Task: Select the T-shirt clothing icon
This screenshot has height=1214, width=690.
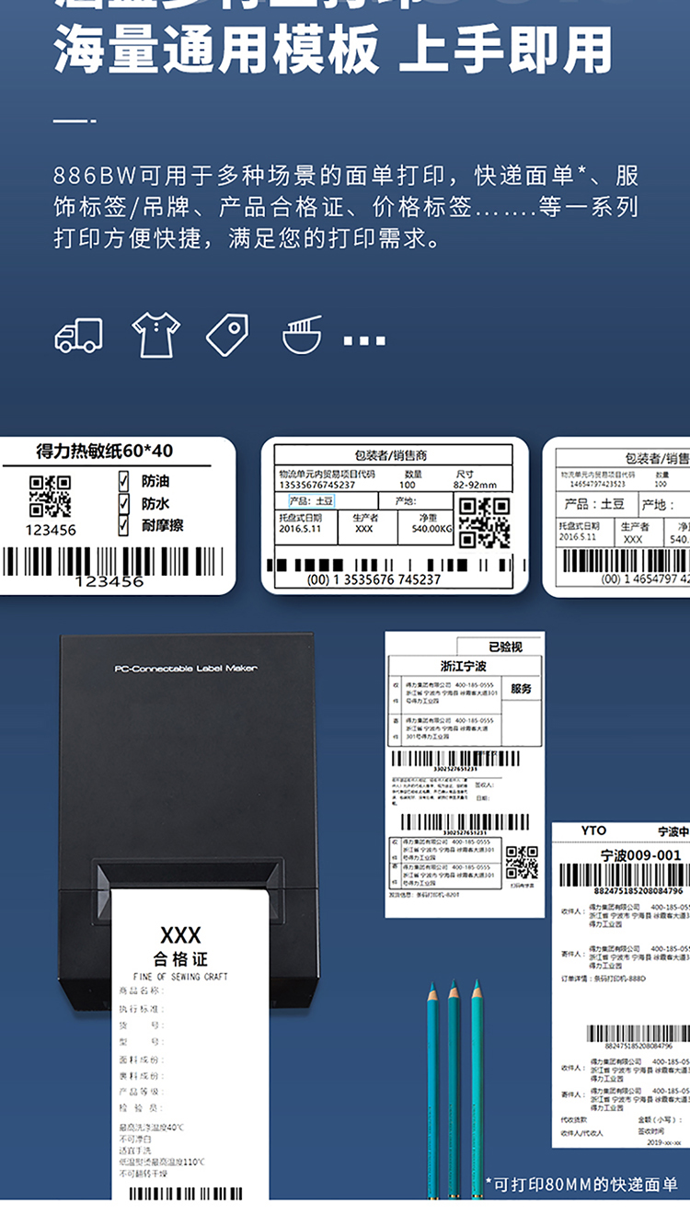Action: [x=155, y=335]
